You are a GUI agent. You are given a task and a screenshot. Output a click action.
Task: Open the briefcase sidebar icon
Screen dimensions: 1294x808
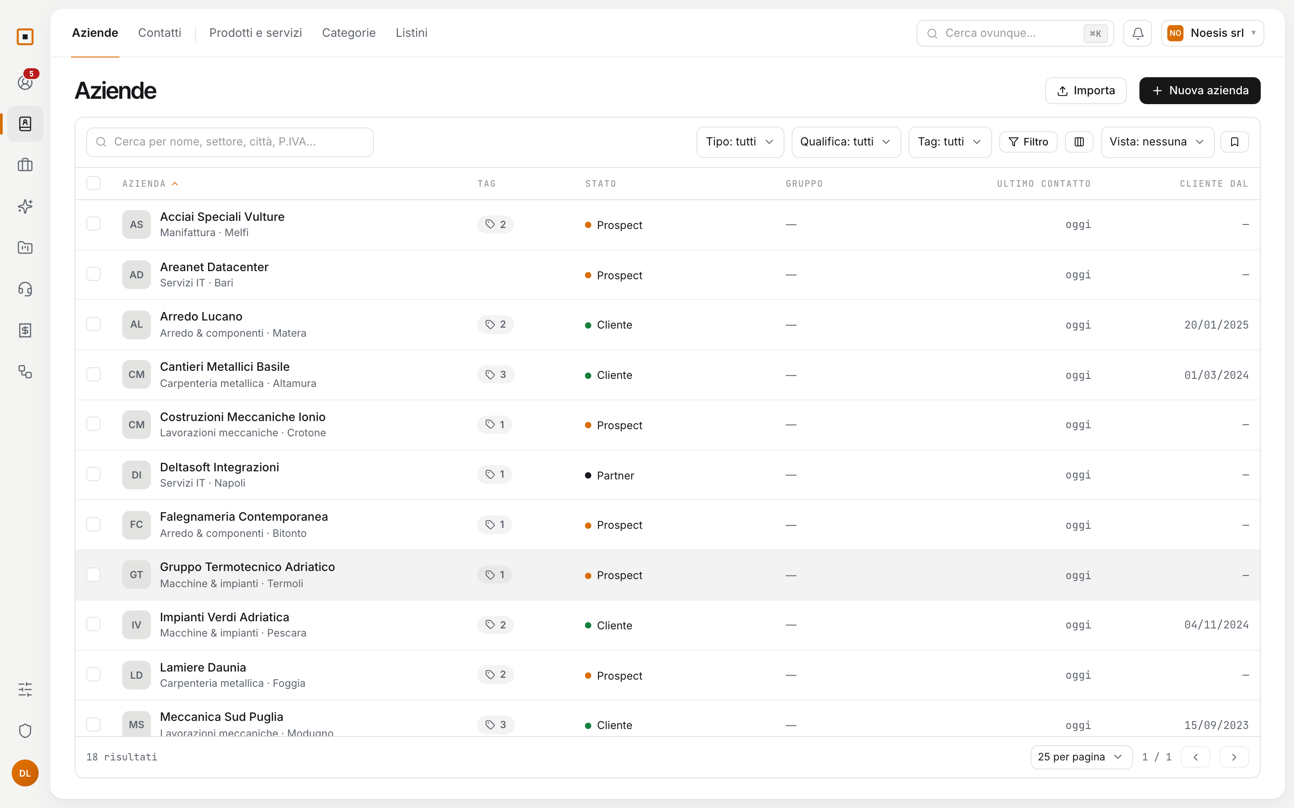[25, 165]
